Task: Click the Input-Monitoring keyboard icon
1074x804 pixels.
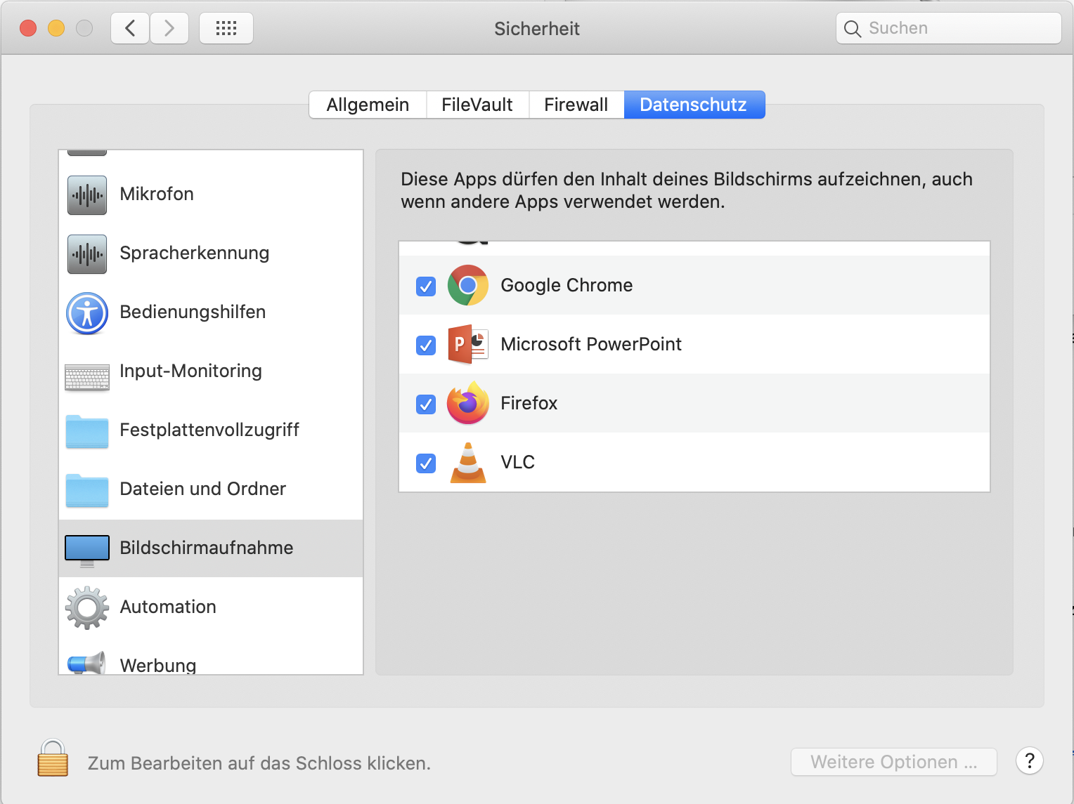Action: [87, 376]
